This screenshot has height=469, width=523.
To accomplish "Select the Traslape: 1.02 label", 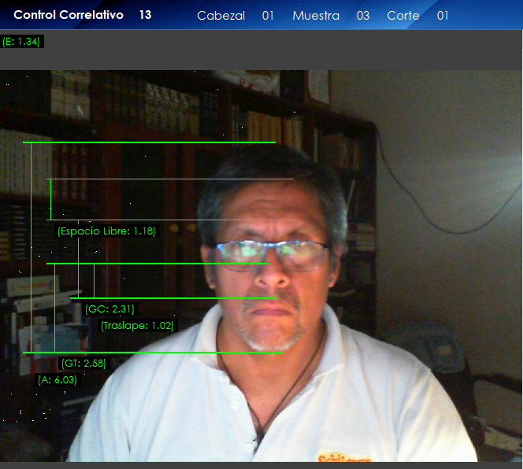I will click(137, 325).
